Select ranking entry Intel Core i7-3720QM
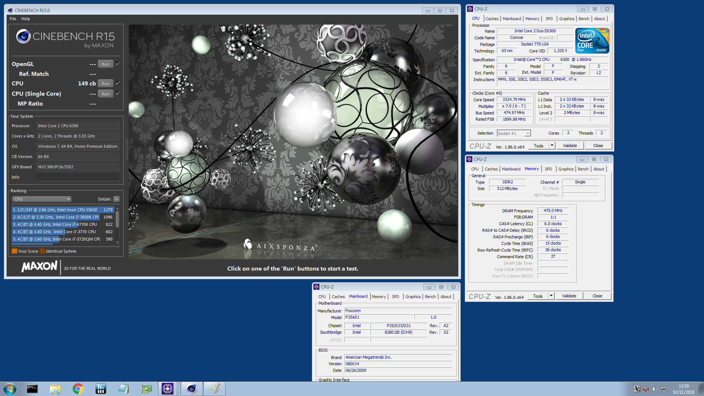 (63, 239)
